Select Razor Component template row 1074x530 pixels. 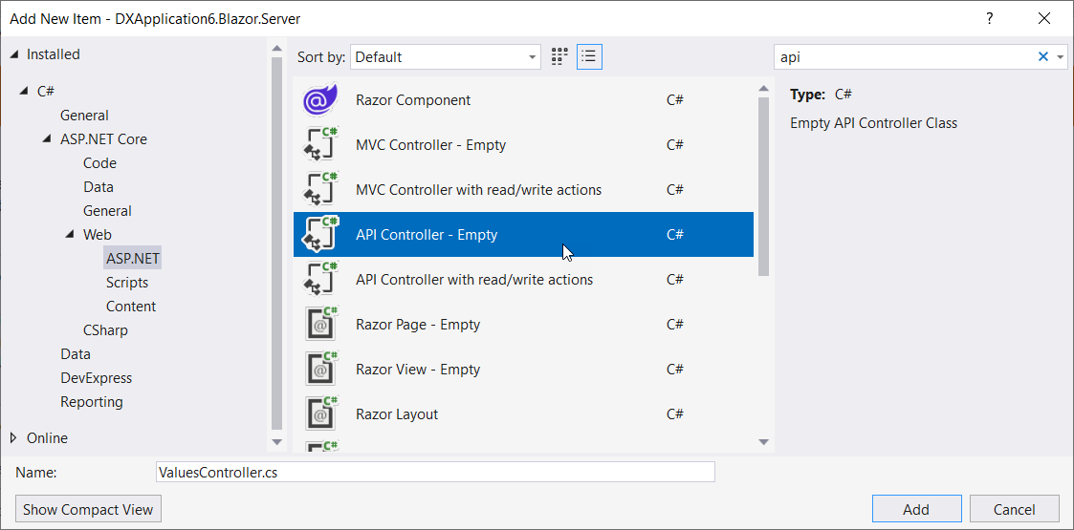pos(523,100)
